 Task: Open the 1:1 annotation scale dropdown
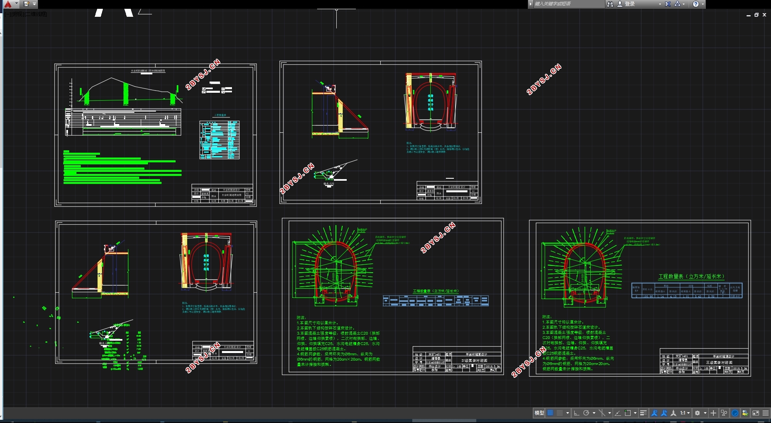[685, 413]
